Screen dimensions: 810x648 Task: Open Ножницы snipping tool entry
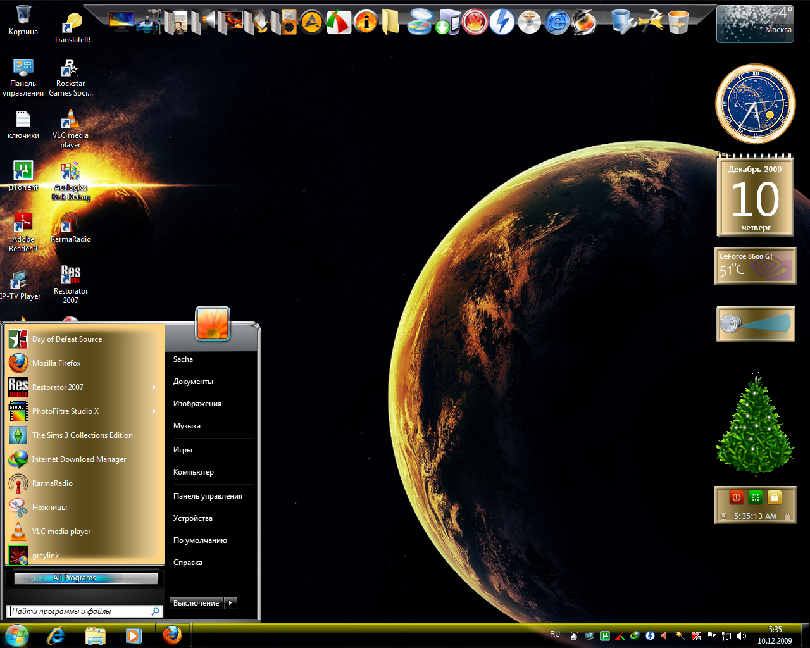click(x=85, y=508)
